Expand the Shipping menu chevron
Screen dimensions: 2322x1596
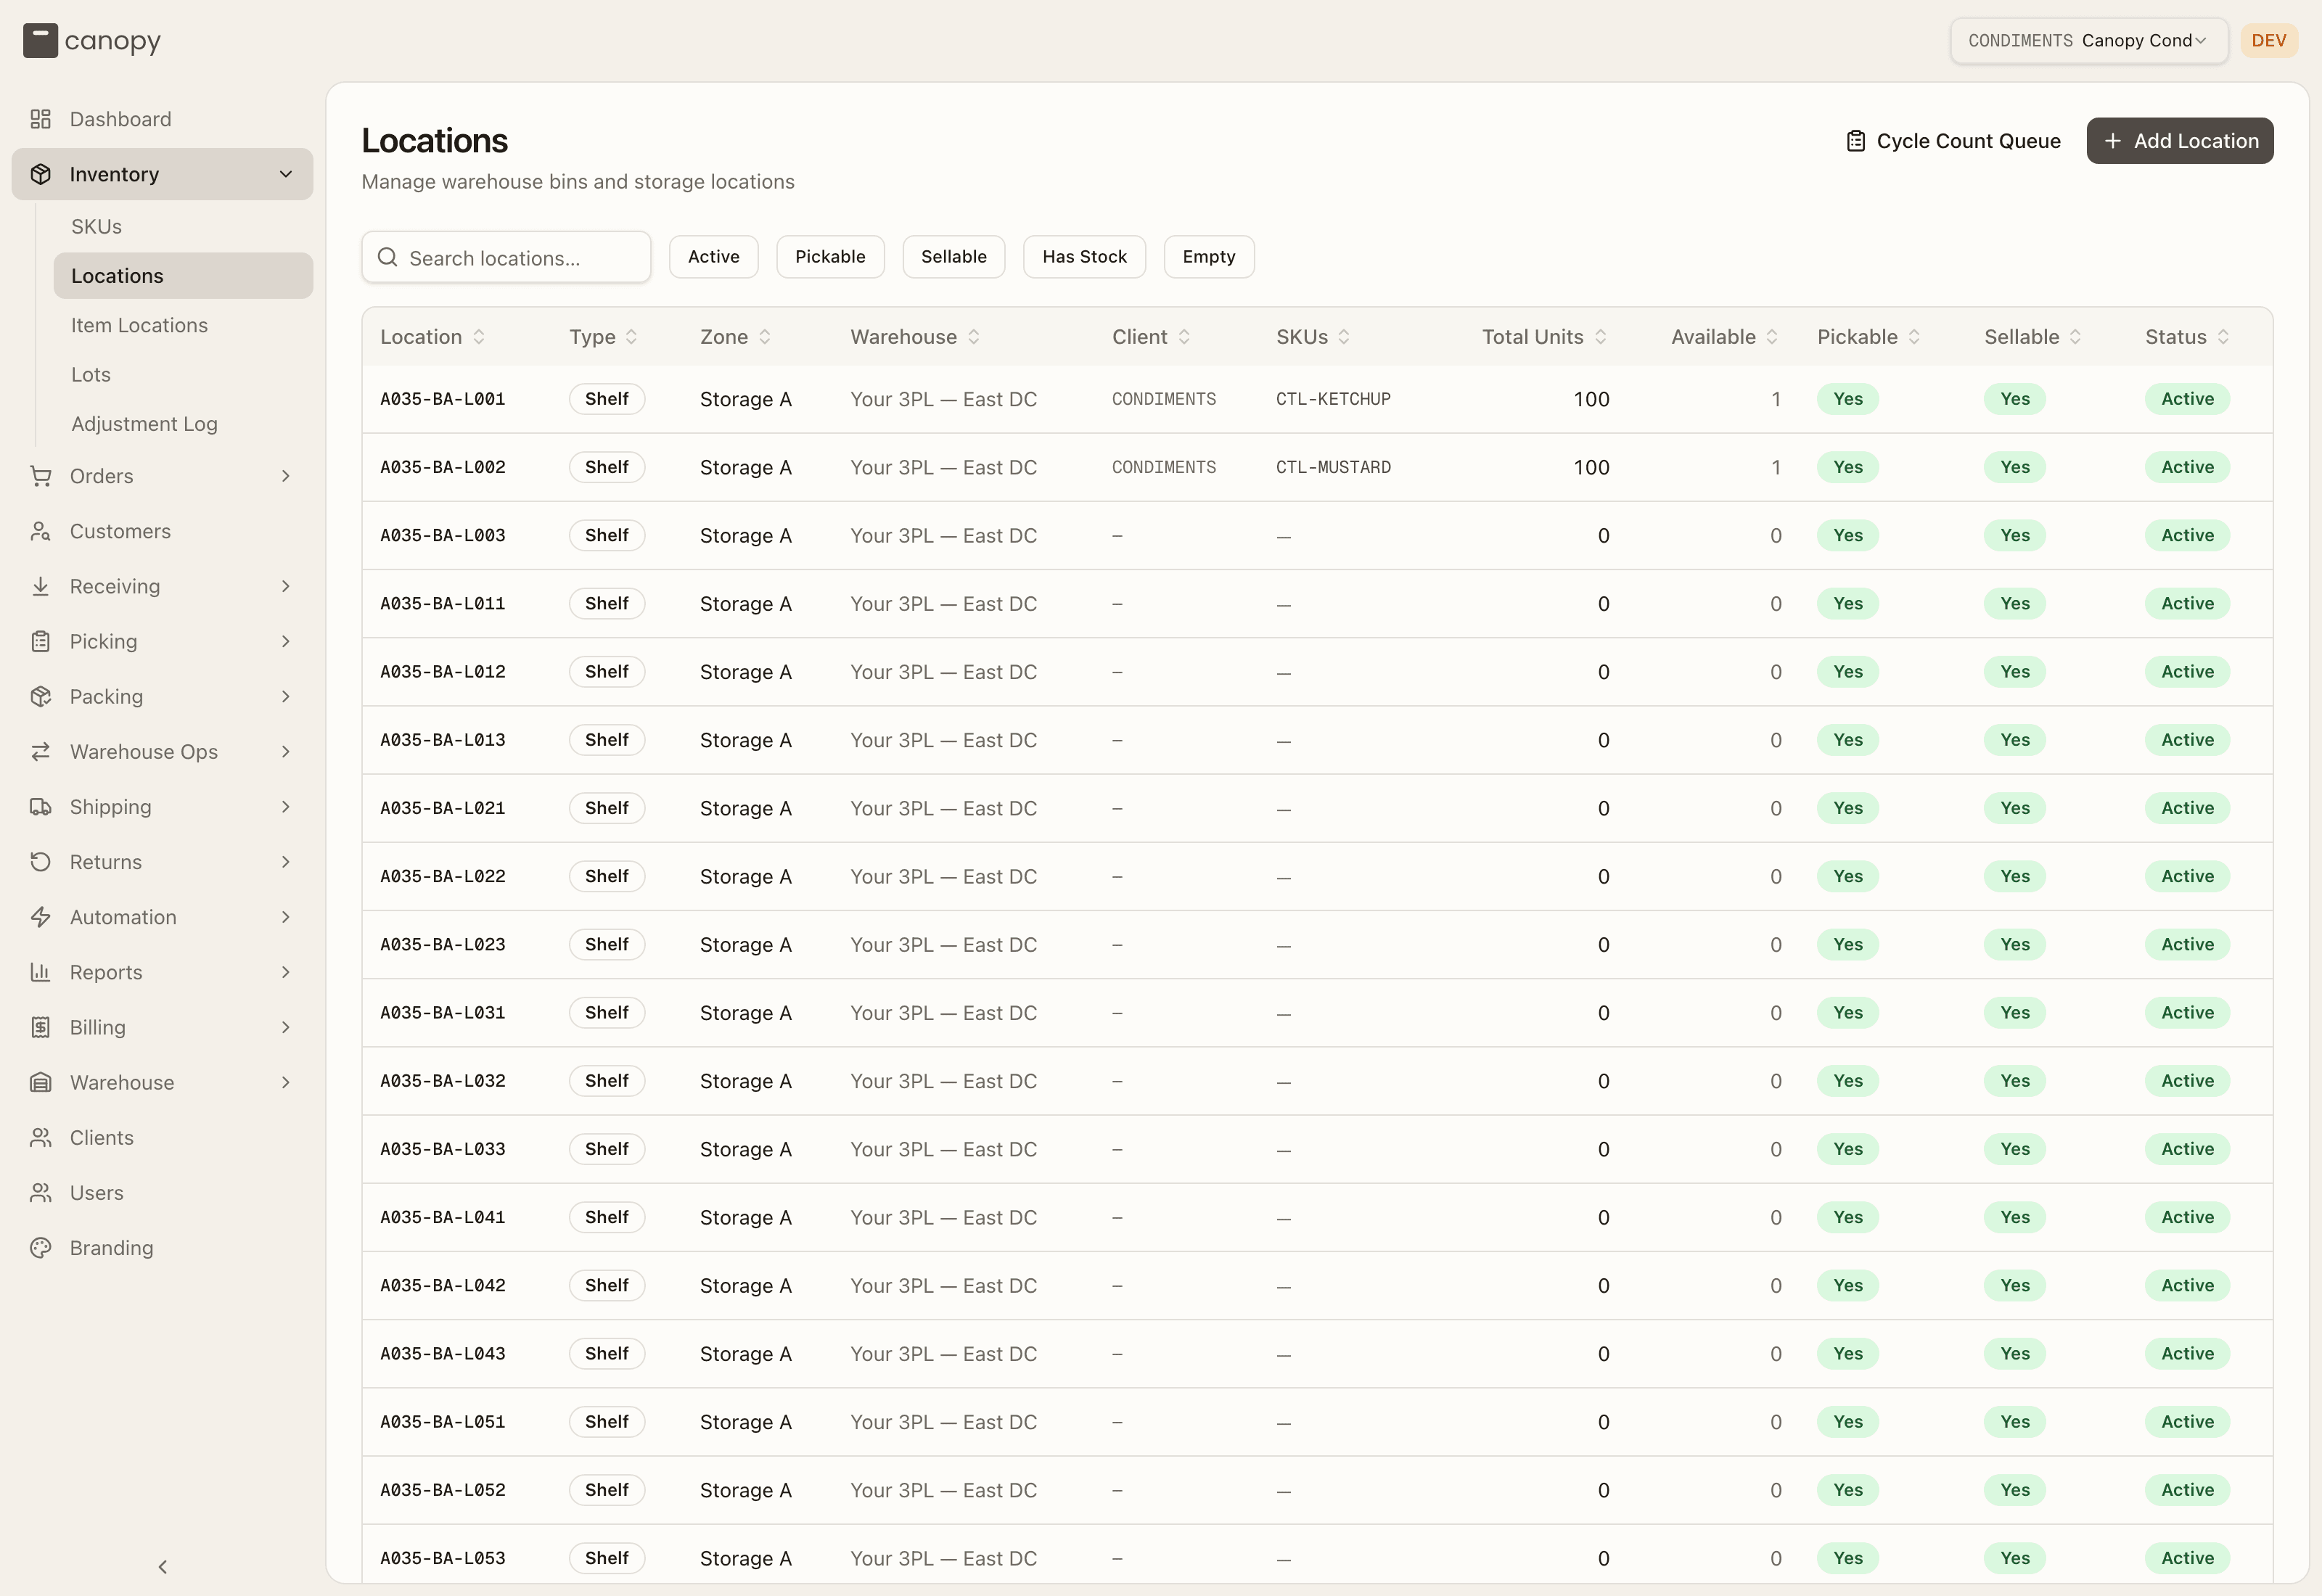(286, 807)
